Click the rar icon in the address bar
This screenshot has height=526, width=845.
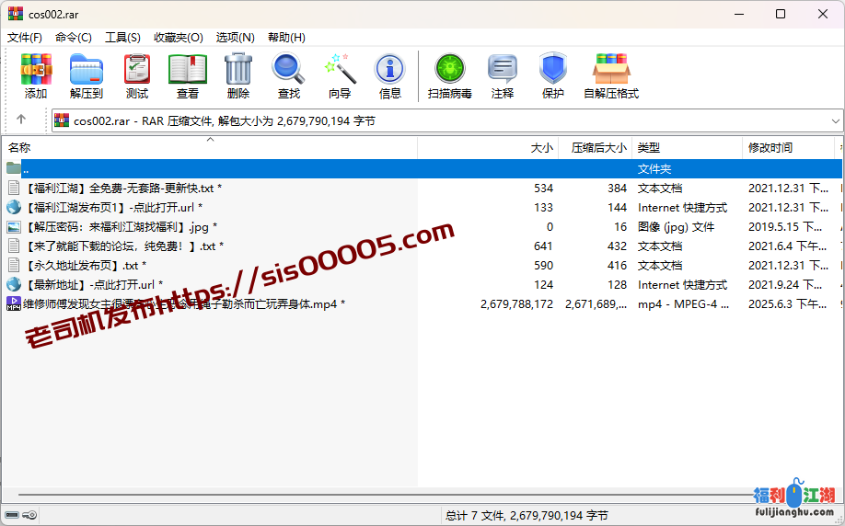pos(62,120)
